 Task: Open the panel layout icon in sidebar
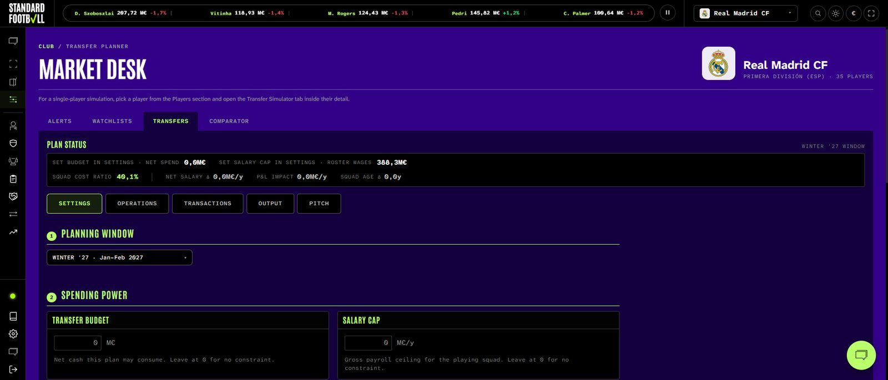pos(13,82)
